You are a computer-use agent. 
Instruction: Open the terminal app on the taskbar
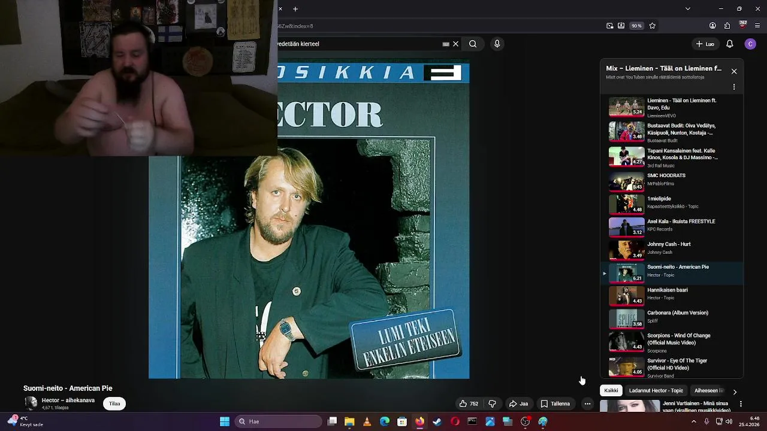tap(472, 421)
